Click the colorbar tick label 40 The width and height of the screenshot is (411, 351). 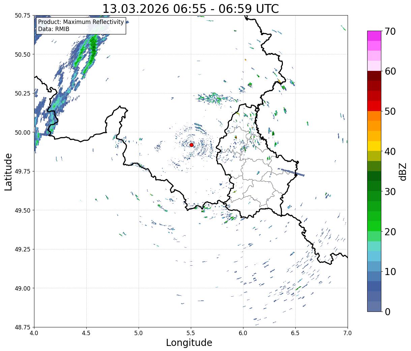(390, 151)
